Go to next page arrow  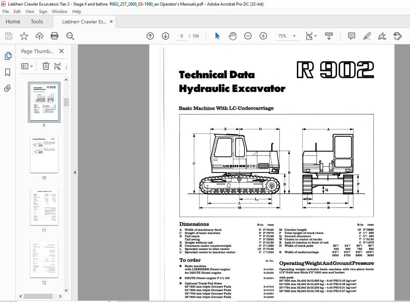166,36
